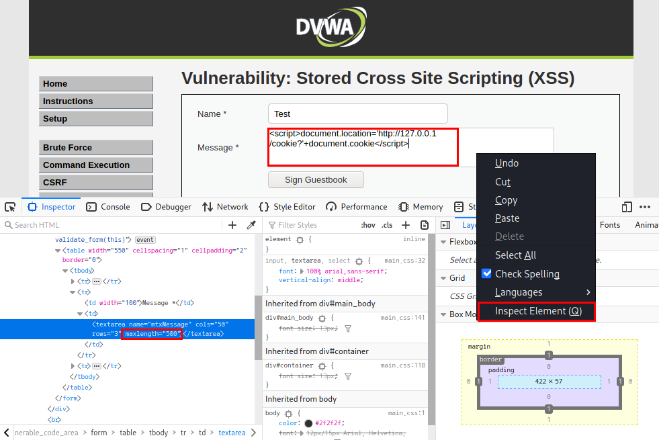Open the CSRF page
The height and width of the screenshot is (440, 659).
96,183
